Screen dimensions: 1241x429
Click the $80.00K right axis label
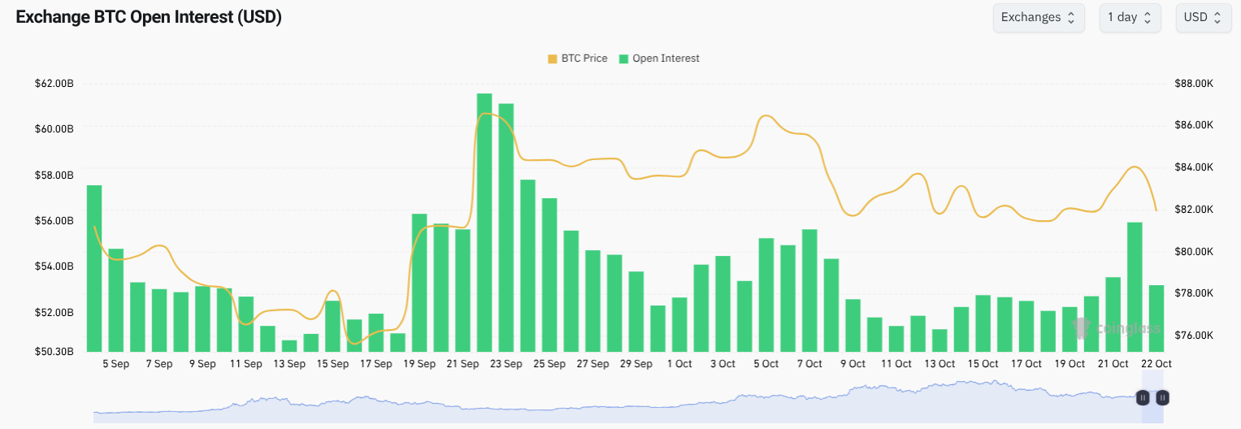coord(1194,252)
